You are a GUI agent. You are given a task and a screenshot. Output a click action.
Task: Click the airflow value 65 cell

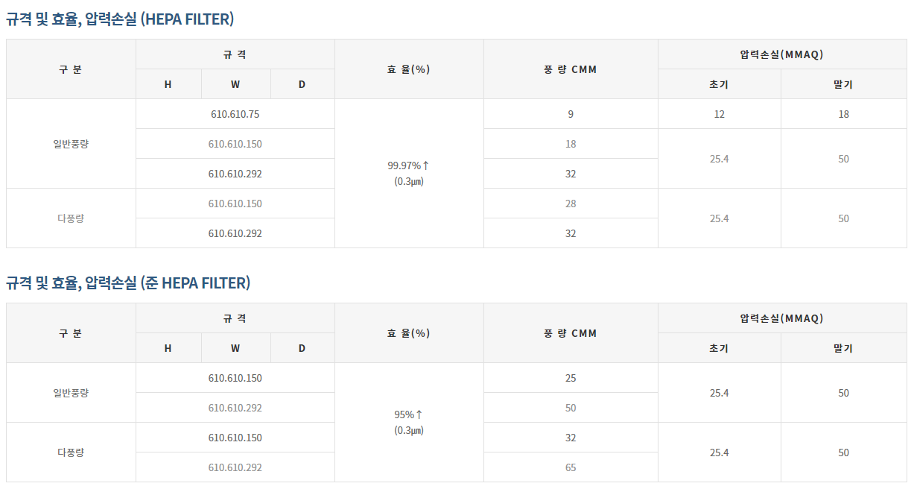570,467
